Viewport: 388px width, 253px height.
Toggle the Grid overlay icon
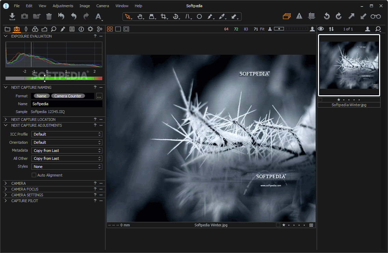(312, 16)
